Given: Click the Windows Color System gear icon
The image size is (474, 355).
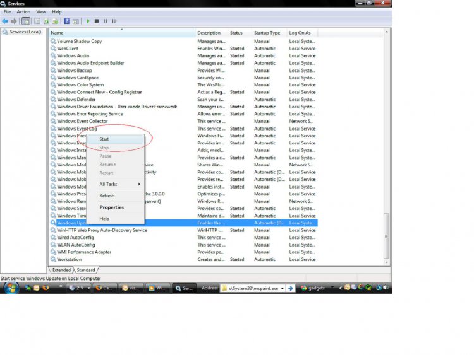Looking at the screenshot, I should pyautogui.click(x=53, y=84).
